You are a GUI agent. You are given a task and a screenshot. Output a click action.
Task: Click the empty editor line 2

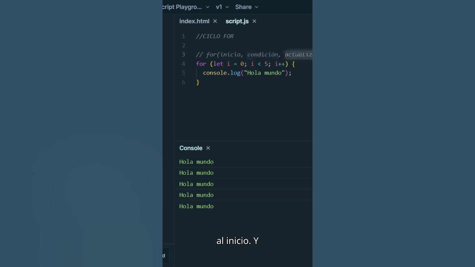click(254, 45)
